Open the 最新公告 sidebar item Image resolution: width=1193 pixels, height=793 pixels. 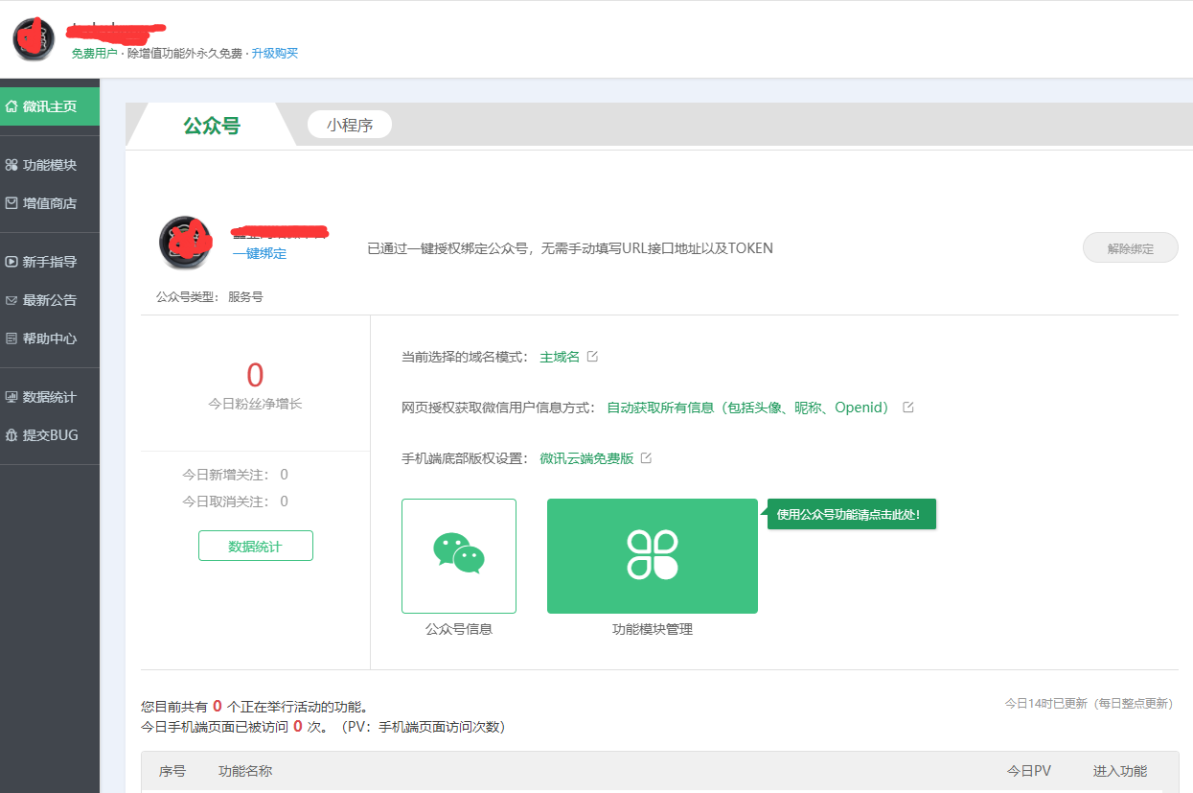click(x=49, y=300)
